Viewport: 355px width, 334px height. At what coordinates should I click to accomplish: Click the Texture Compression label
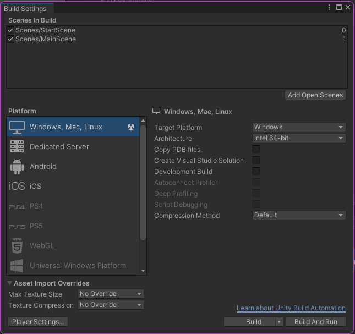(41, 305)
